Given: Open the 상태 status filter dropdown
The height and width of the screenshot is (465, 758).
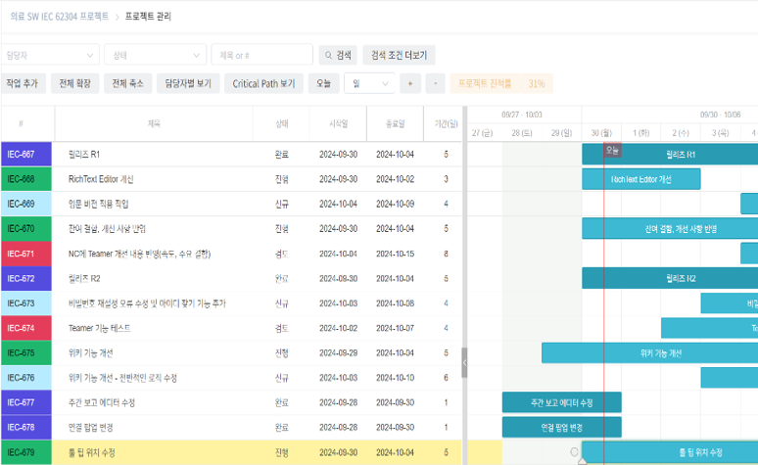Looking at the screenshot, I should [155, 55].
